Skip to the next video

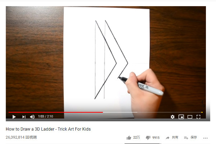tap(24, 117)
